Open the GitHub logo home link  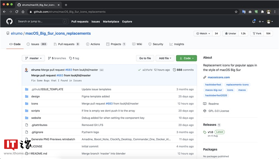click(x=9, y=22)
